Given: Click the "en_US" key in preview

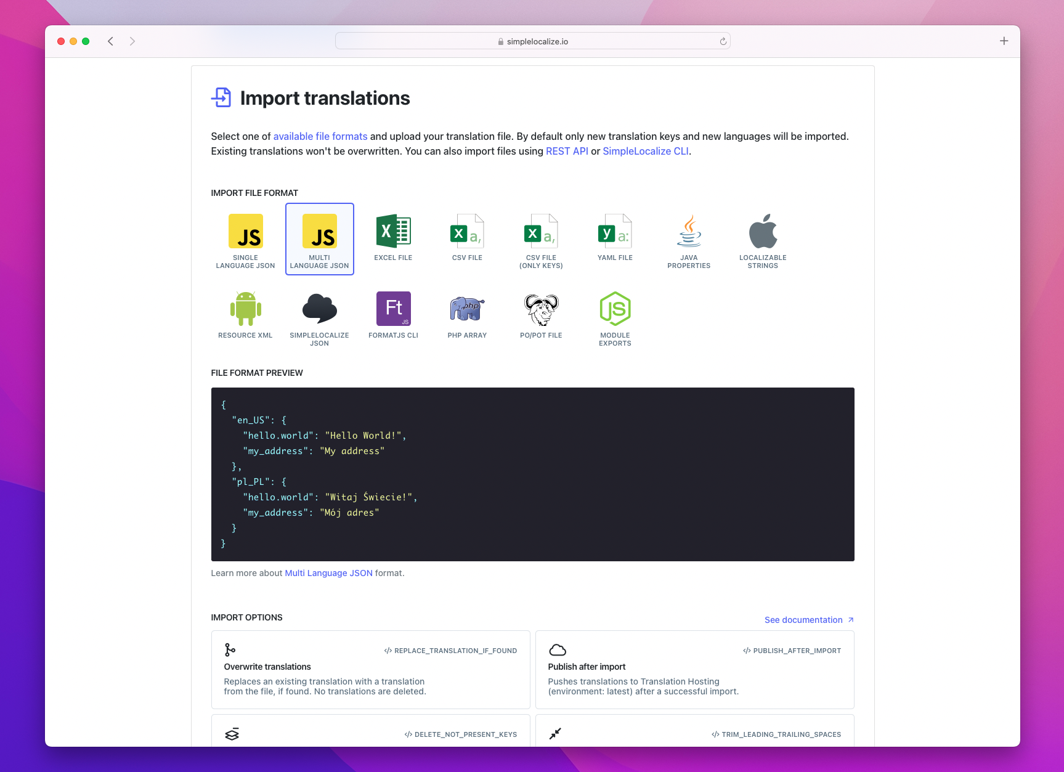Looking at the screenshot, I should tap(251, 420).
